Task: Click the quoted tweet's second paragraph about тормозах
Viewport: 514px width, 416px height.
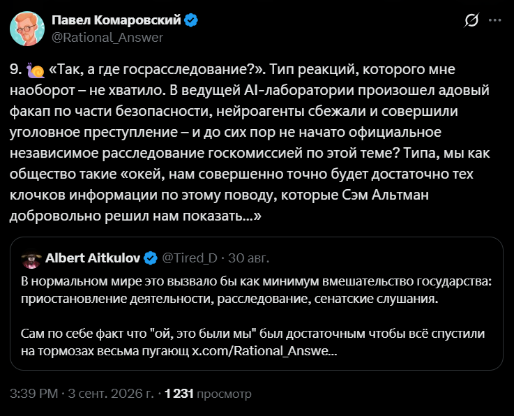Action: click(x=252, y=342)
